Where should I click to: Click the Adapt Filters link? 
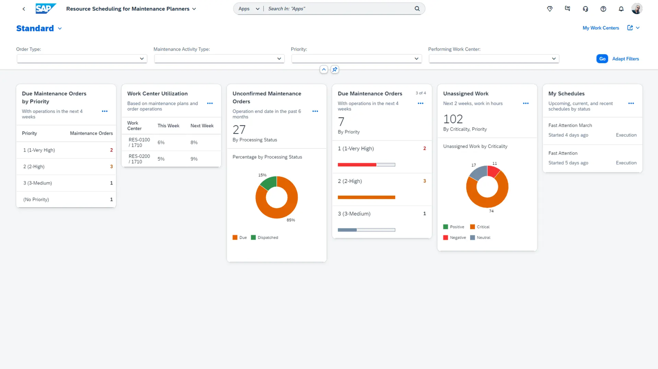(x=625, y=59)
